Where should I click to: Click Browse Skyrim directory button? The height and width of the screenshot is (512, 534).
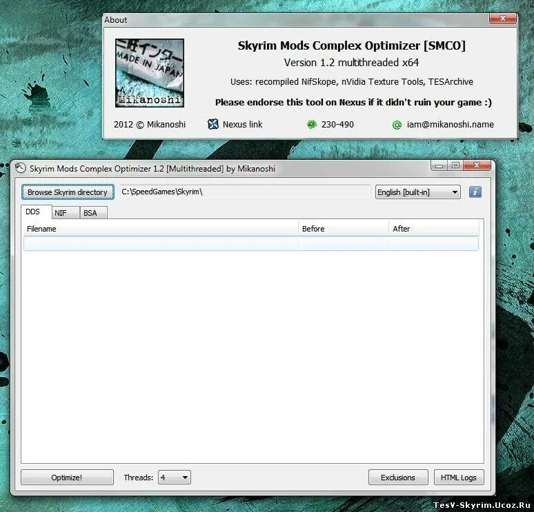68,192
